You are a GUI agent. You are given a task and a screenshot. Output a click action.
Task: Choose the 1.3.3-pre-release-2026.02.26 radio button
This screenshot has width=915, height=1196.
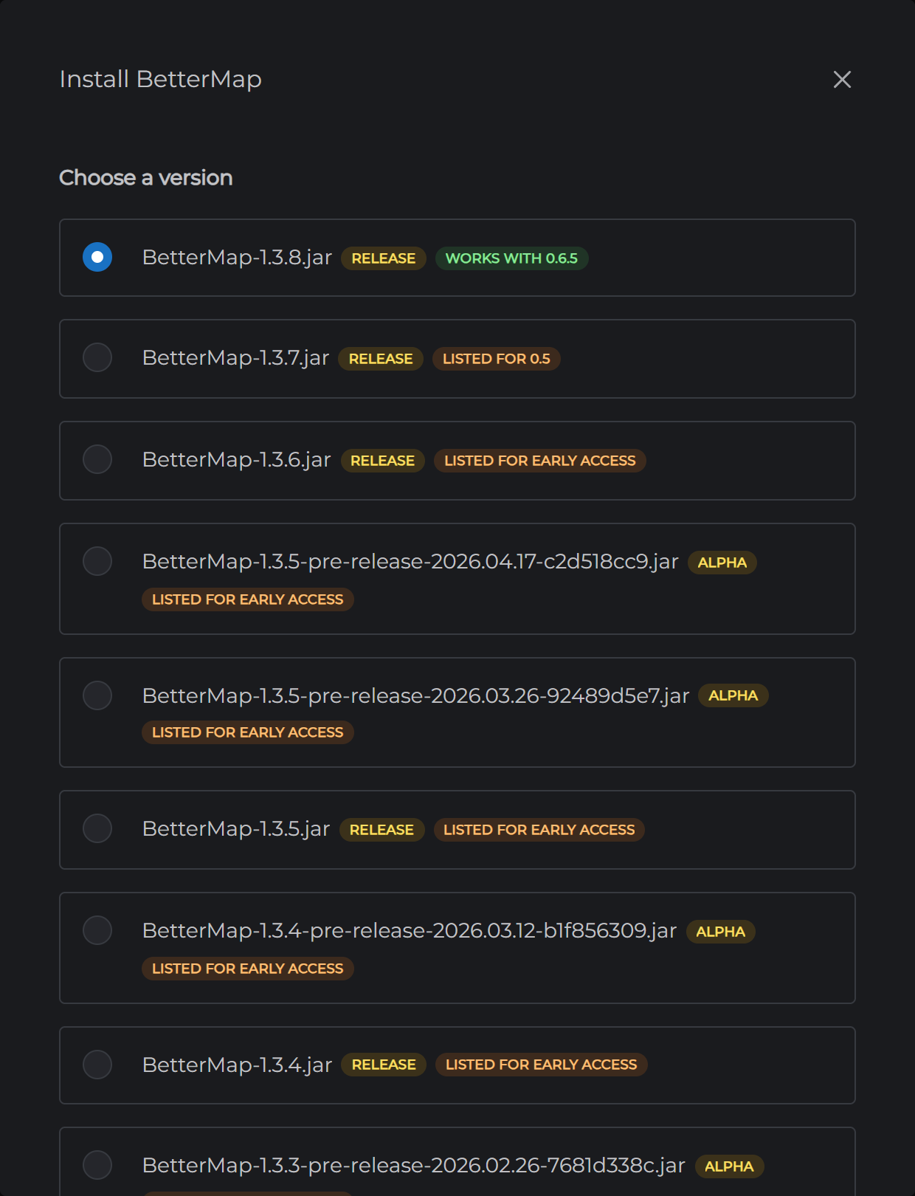pyautogui.click(x=97, y=1165)
